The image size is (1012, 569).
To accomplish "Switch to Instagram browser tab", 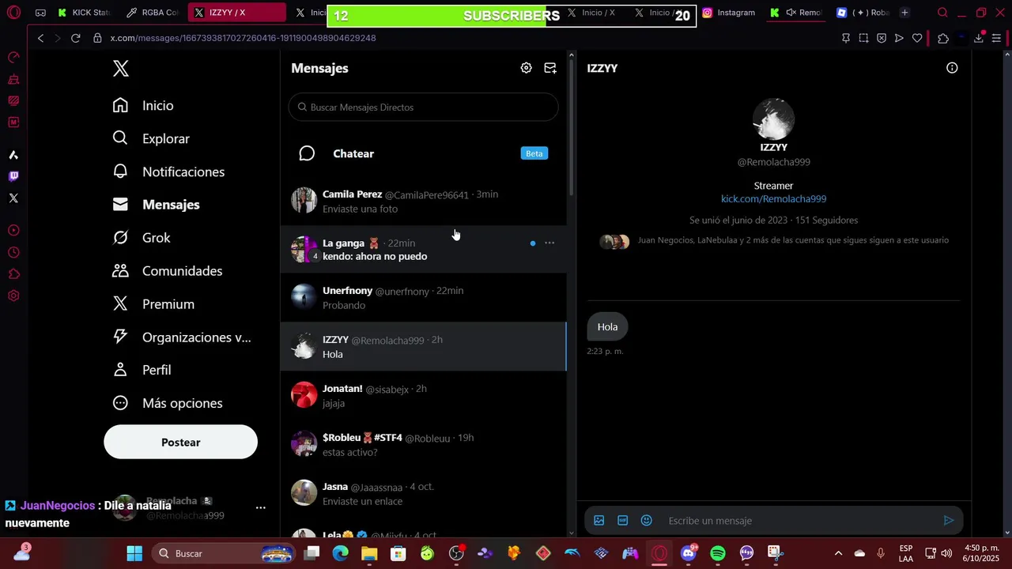I will 729,13.
